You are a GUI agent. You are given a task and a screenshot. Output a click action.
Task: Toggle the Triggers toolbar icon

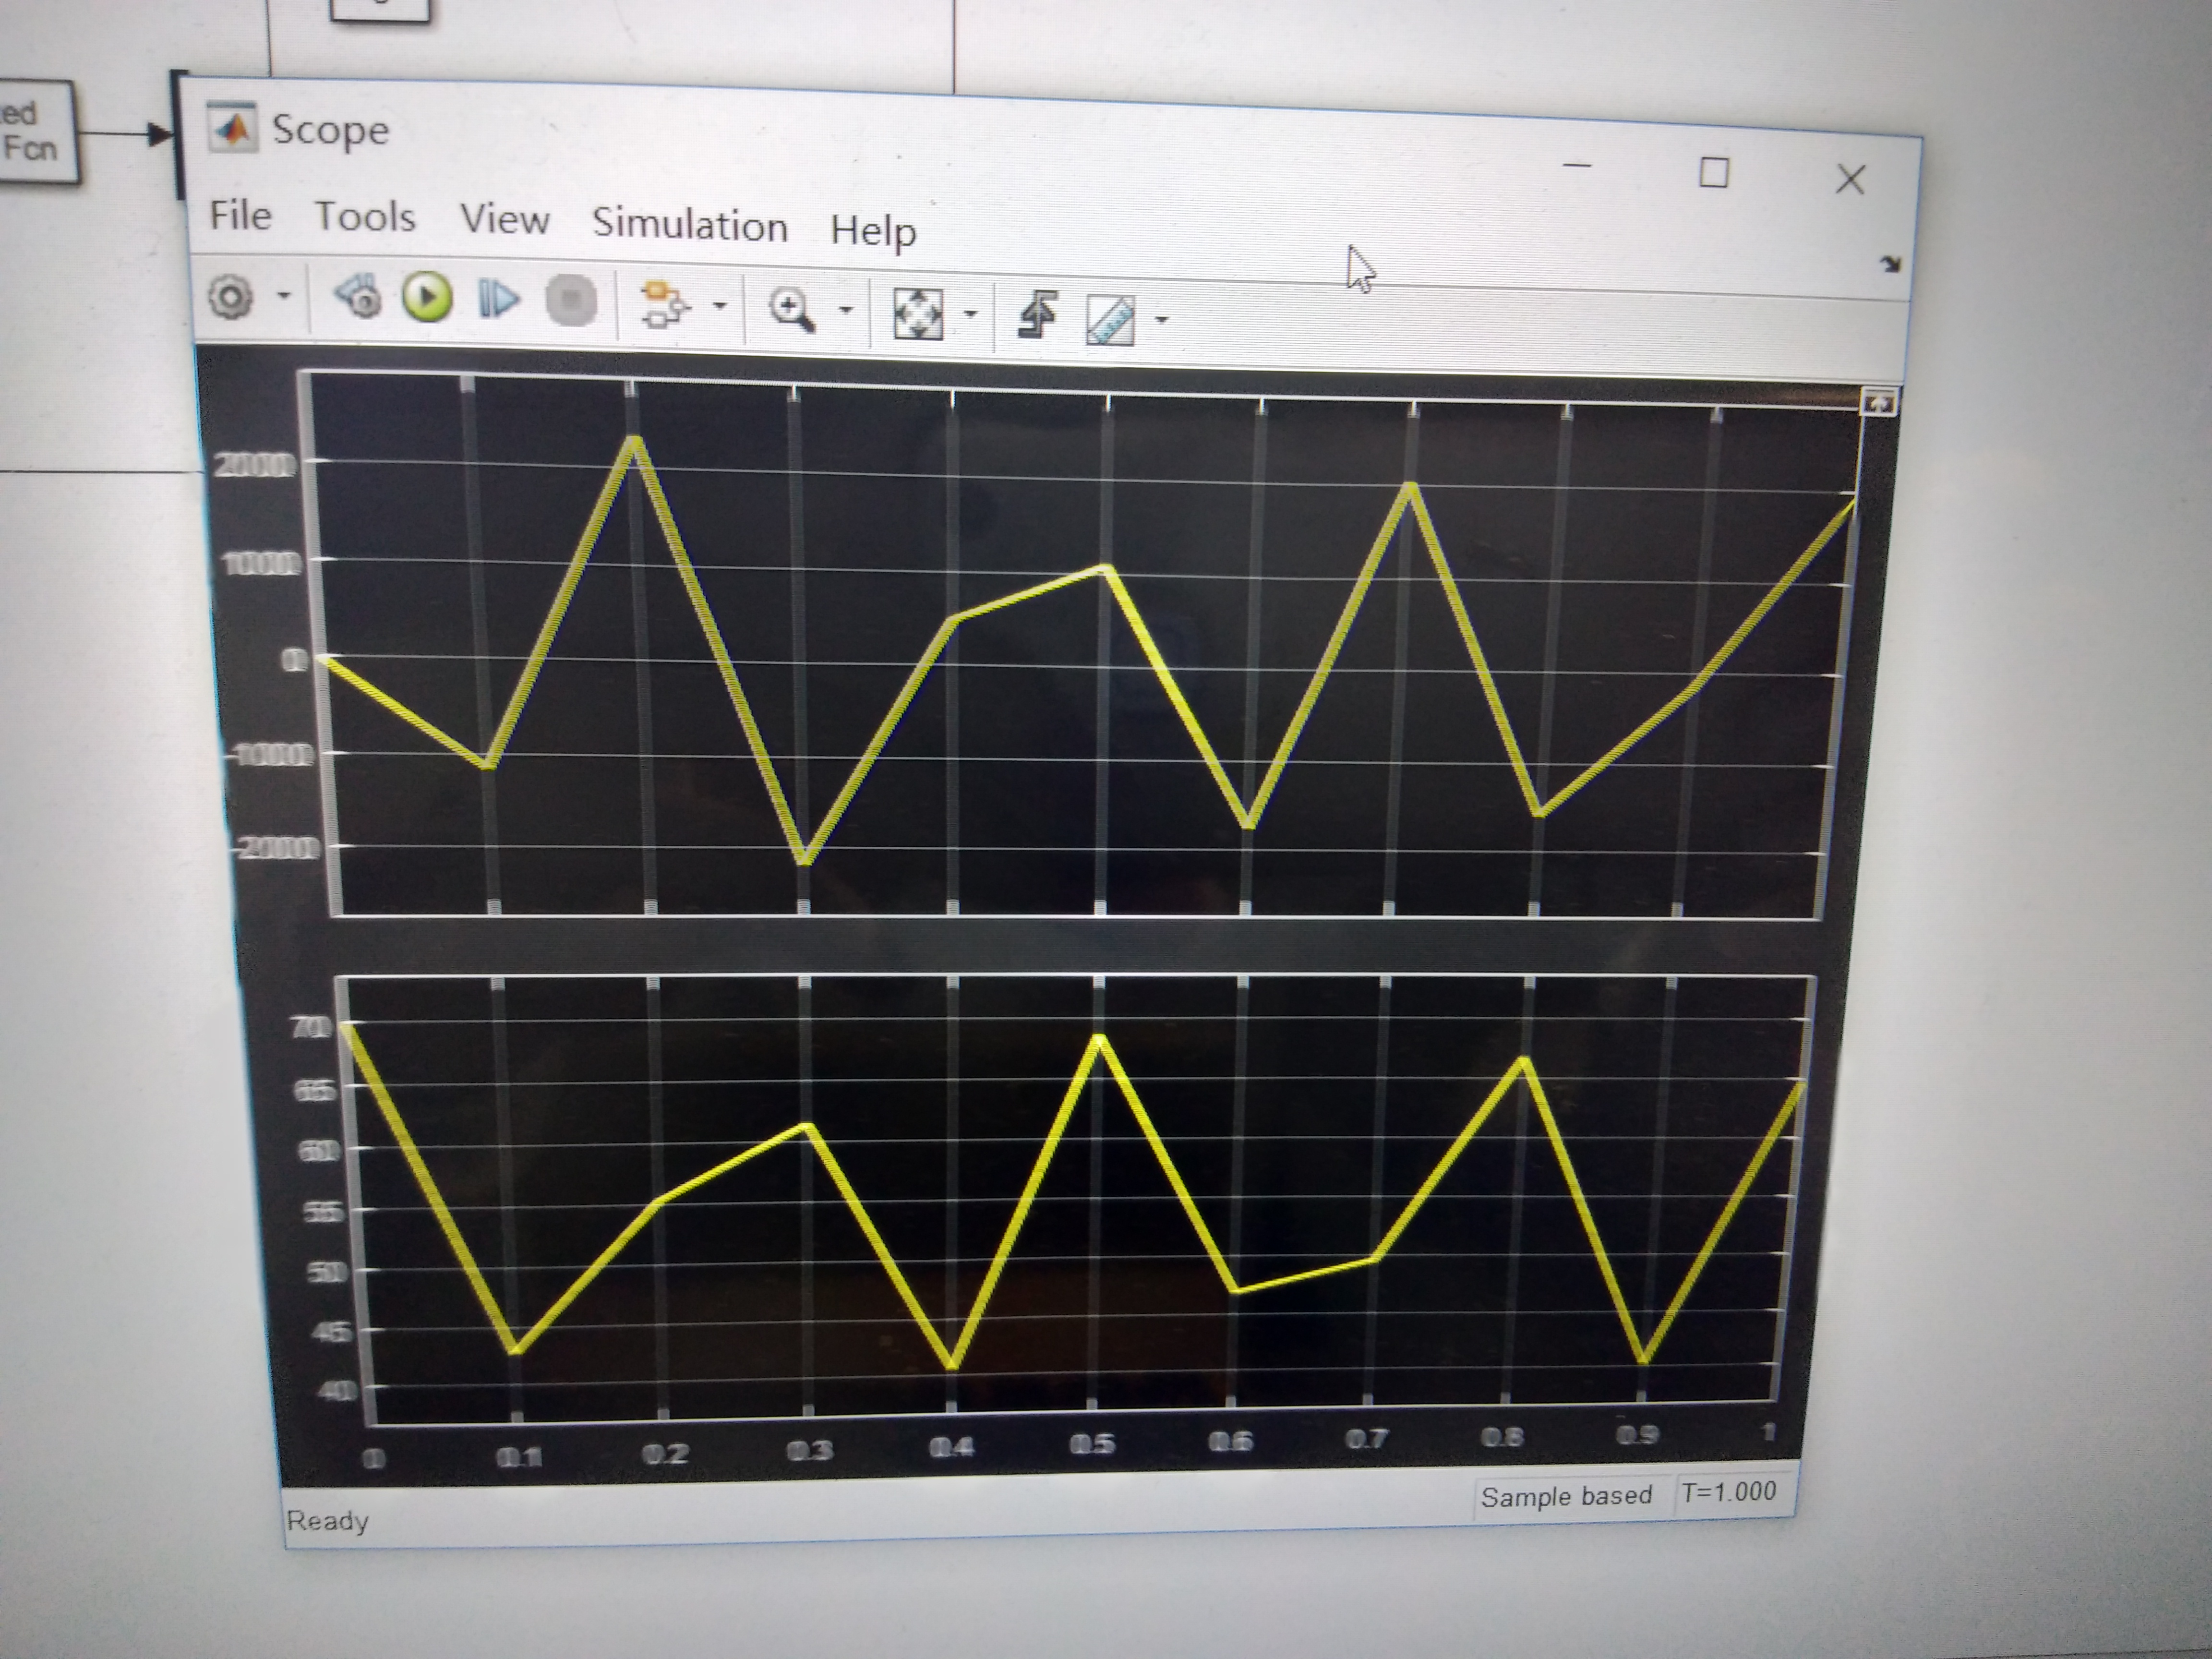pos(1038,315)
